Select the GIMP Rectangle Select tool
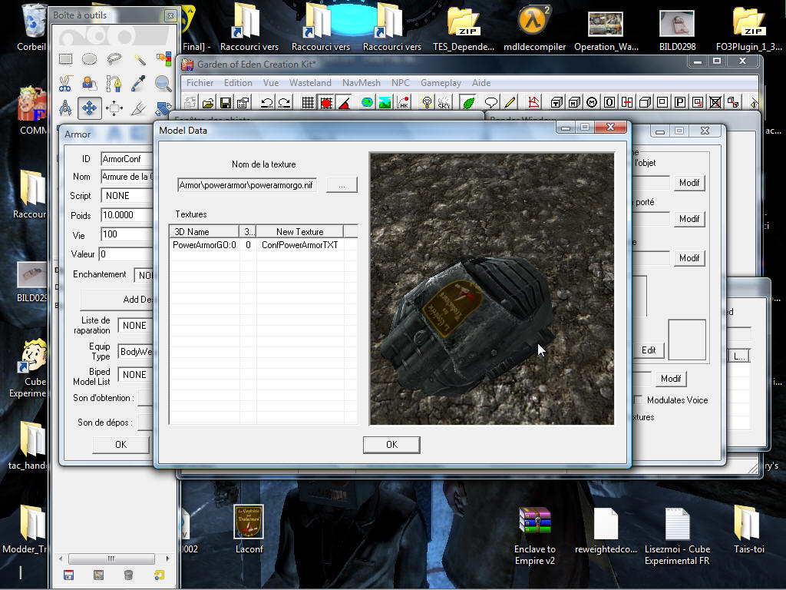The width and height of the screenshot is (786, 590). coord(65,59)
